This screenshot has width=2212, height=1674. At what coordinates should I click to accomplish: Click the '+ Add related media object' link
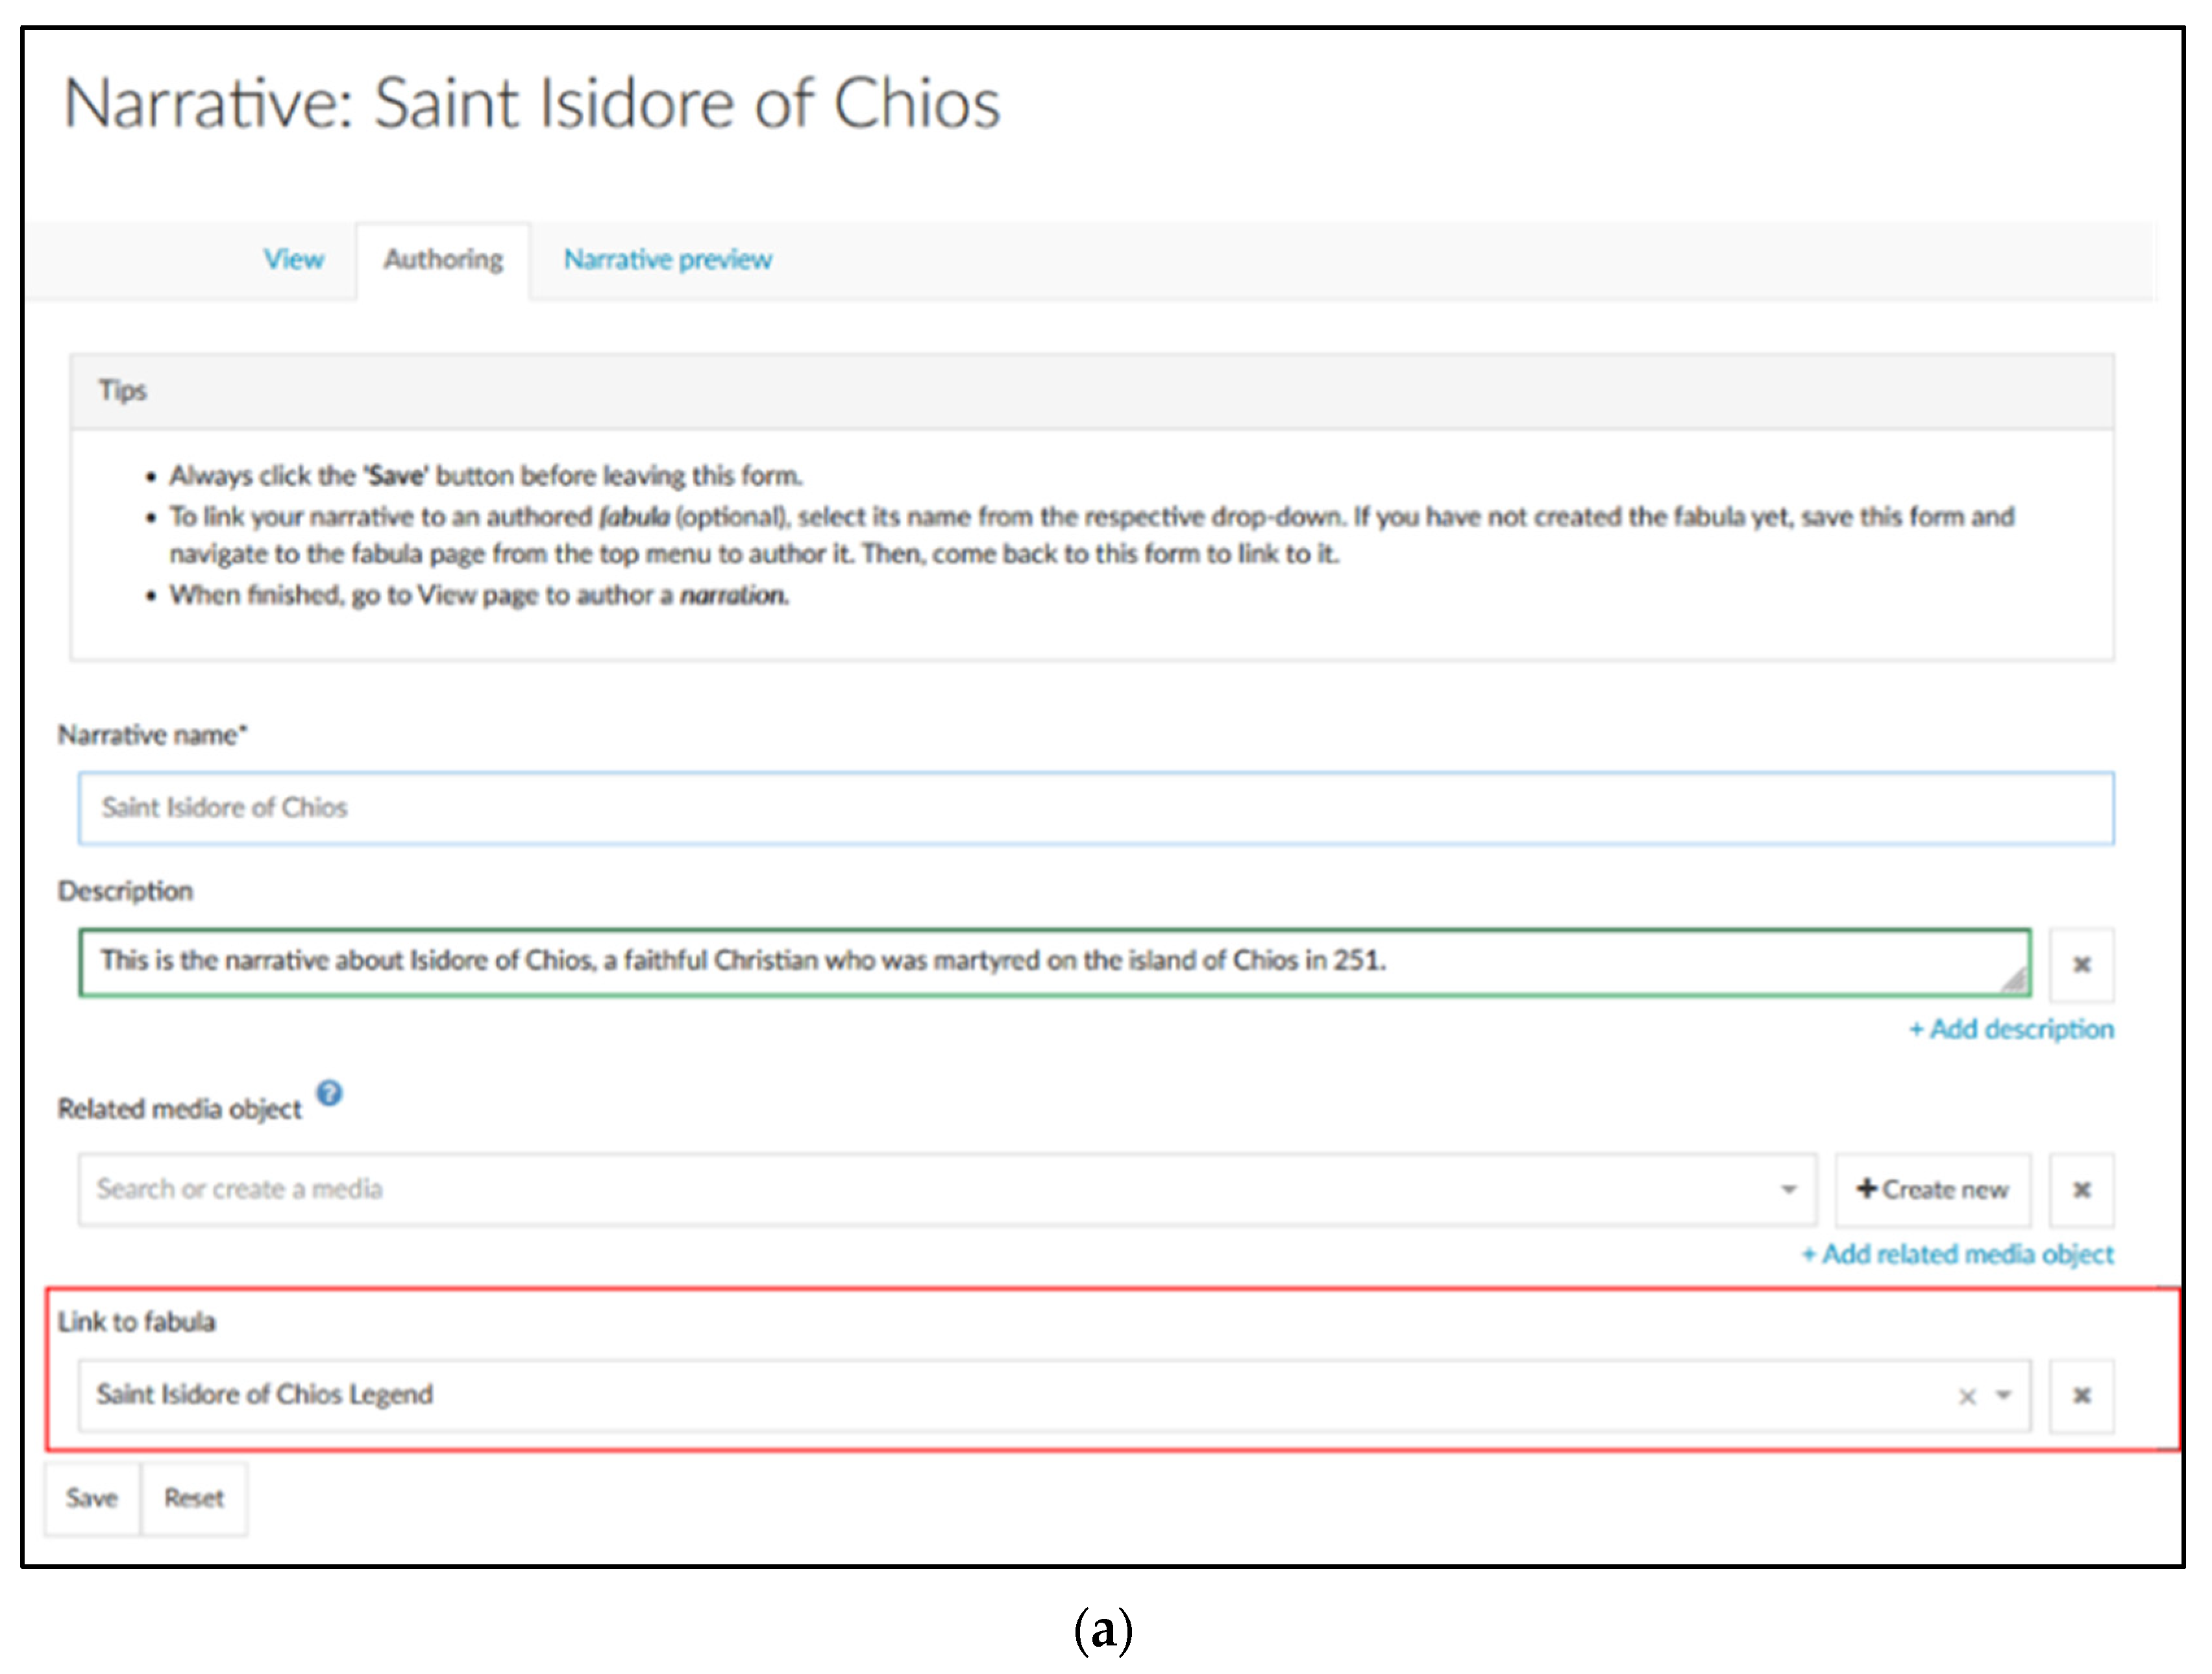[x=1957, y=1254]
